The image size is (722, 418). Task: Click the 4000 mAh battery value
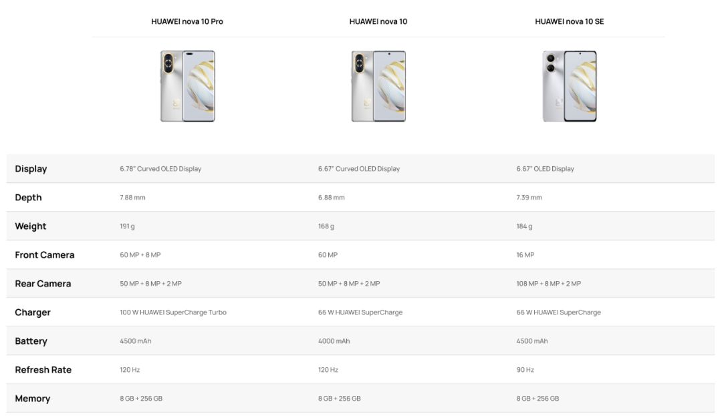(334, 341)
